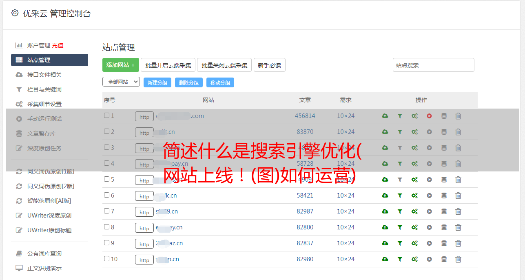Open the 采集细节设置 sidebar item

pos(44,104)
